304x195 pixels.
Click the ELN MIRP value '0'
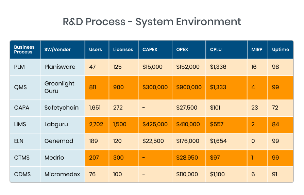tap(253, 141)
